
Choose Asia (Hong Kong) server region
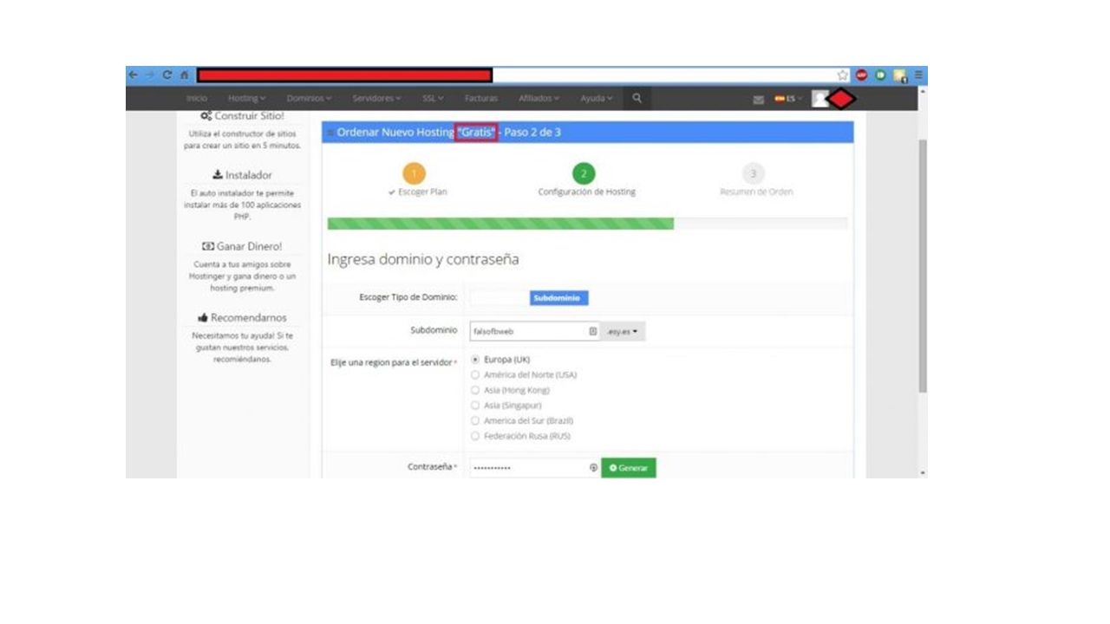point(474,390)
